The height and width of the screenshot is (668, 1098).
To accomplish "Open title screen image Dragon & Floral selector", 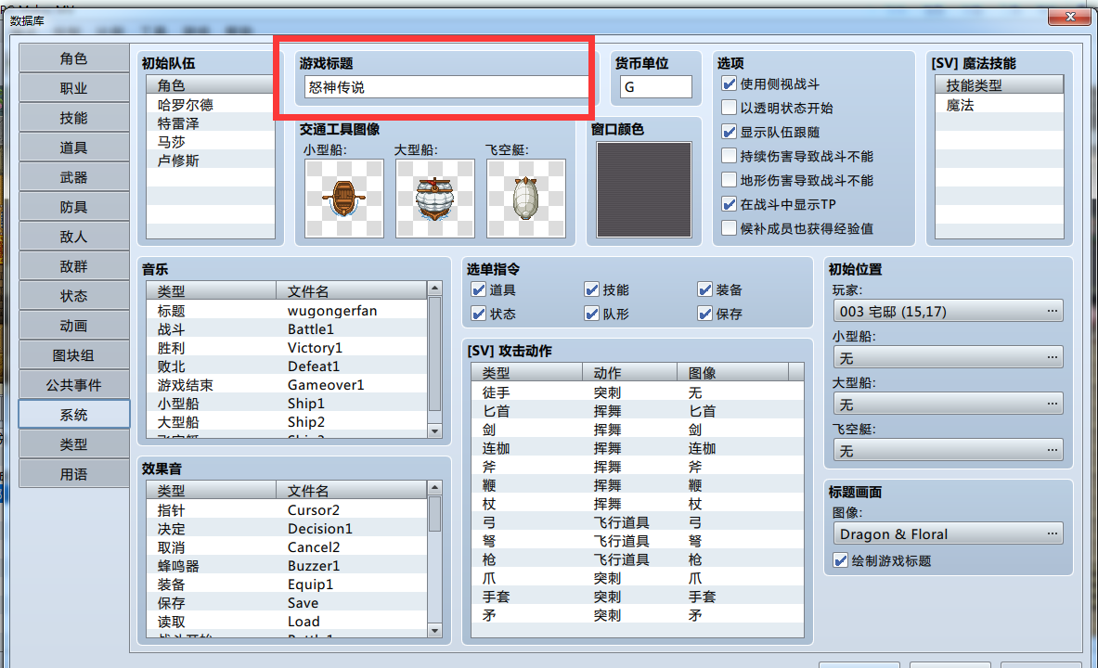I will point(948,534).
